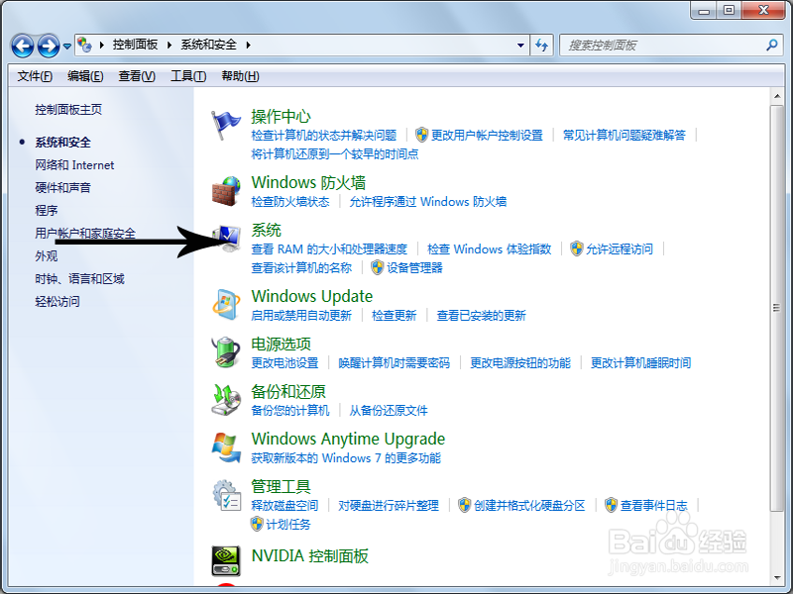
Task: Expand the address bar history dropdown
Action: tap(520, 46)
